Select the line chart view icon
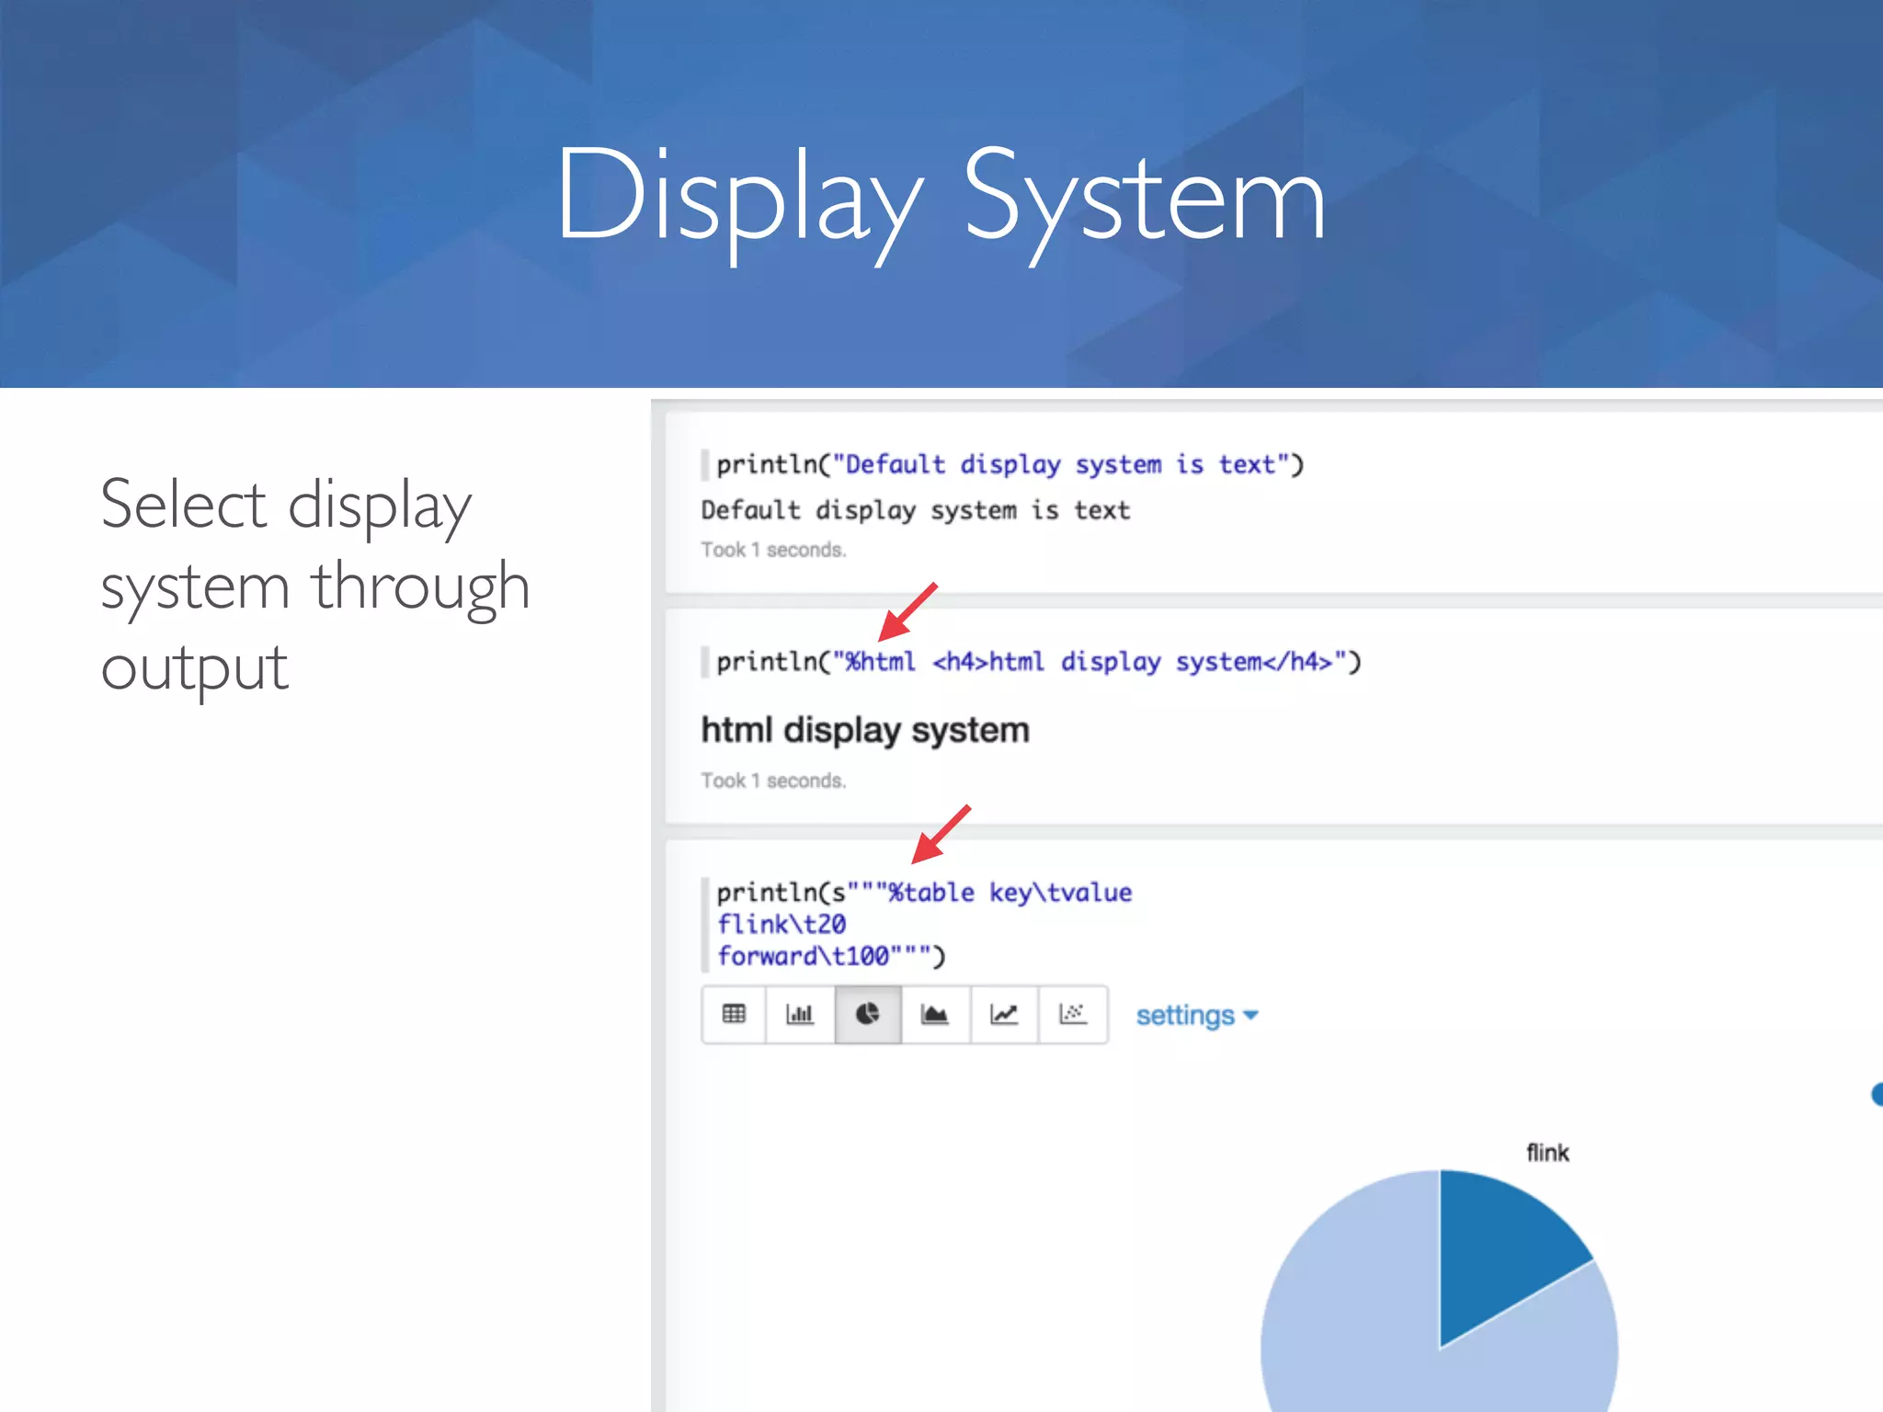 [x=1004, y=1014]
